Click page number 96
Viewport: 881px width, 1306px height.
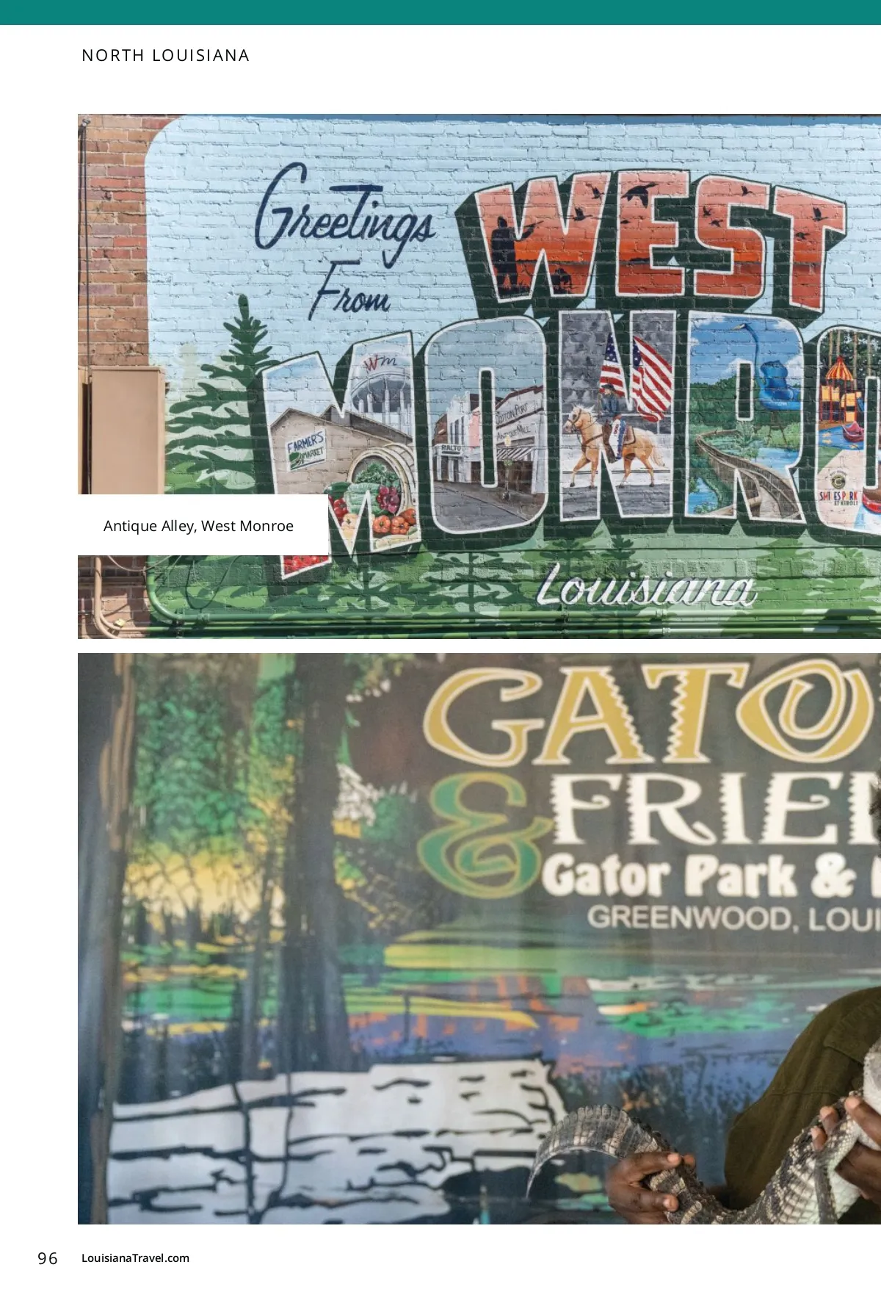tap(48, 1258)
